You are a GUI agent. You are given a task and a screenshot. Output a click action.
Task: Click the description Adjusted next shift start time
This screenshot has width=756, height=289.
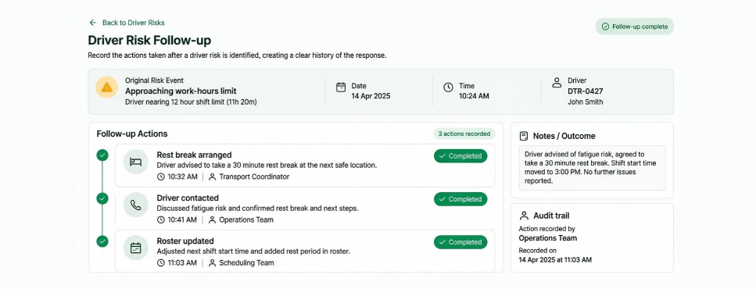[x=253, y=252]
